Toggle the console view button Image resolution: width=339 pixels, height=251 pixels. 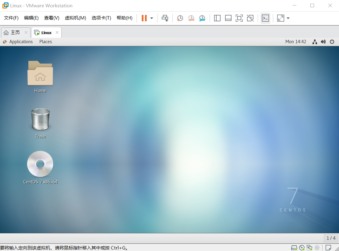[265, 18]
